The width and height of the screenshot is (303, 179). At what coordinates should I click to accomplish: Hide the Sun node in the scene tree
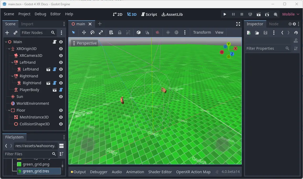(x=61, y=97)
